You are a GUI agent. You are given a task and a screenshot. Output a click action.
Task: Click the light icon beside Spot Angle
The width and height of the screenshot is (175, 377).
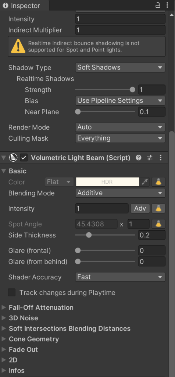click(x=158, y=224)
